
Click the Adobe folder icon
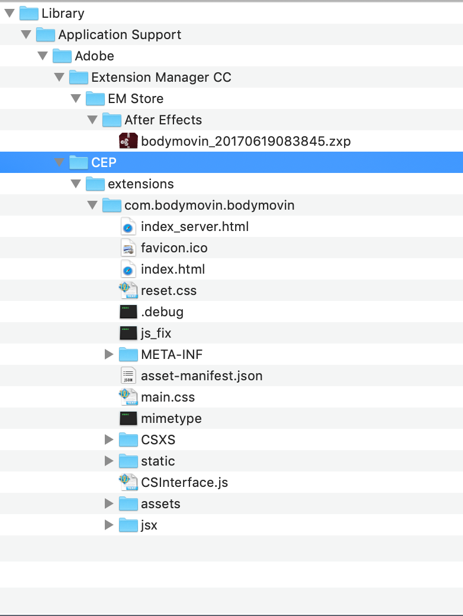[x=62, y=56]
